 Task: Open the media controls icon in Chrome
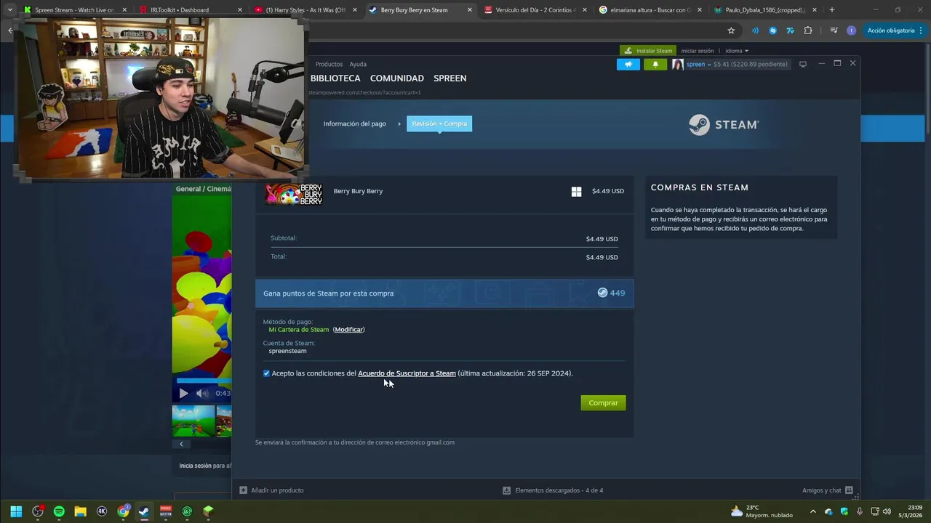point(833,31)
